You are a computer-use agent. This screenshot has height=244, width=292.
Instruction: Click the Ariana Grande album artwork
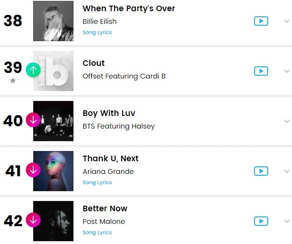point(53,171)
